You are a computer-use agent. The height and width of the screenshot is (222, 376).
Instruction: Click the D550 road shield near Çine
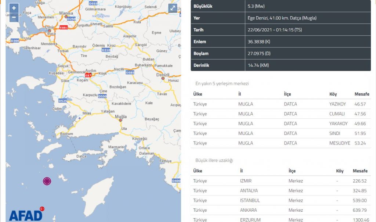(102, 96)
